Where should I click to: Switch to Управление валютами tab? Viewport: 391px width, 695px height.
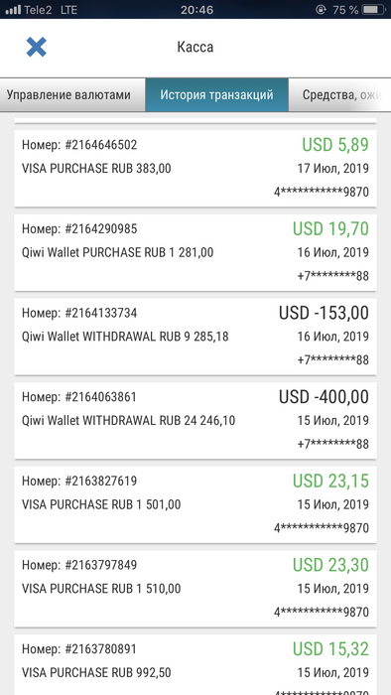pos(72,95)
